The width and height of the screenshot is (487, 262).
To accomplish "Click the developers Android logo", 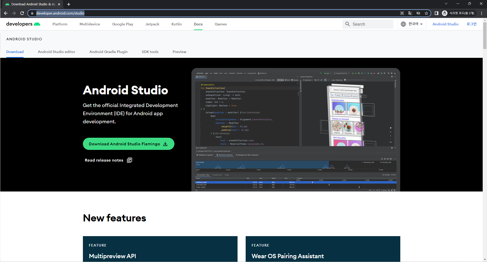I will (x=23, y=24).
